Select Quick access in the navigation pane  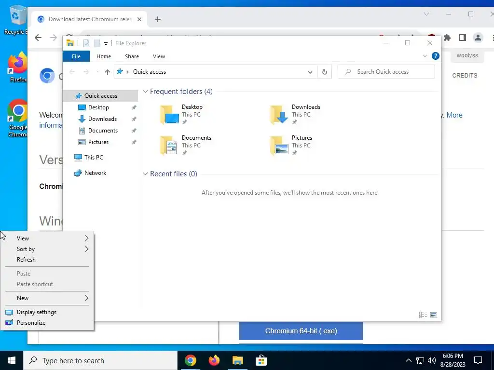pyautogui.click(x=100, y=96)
